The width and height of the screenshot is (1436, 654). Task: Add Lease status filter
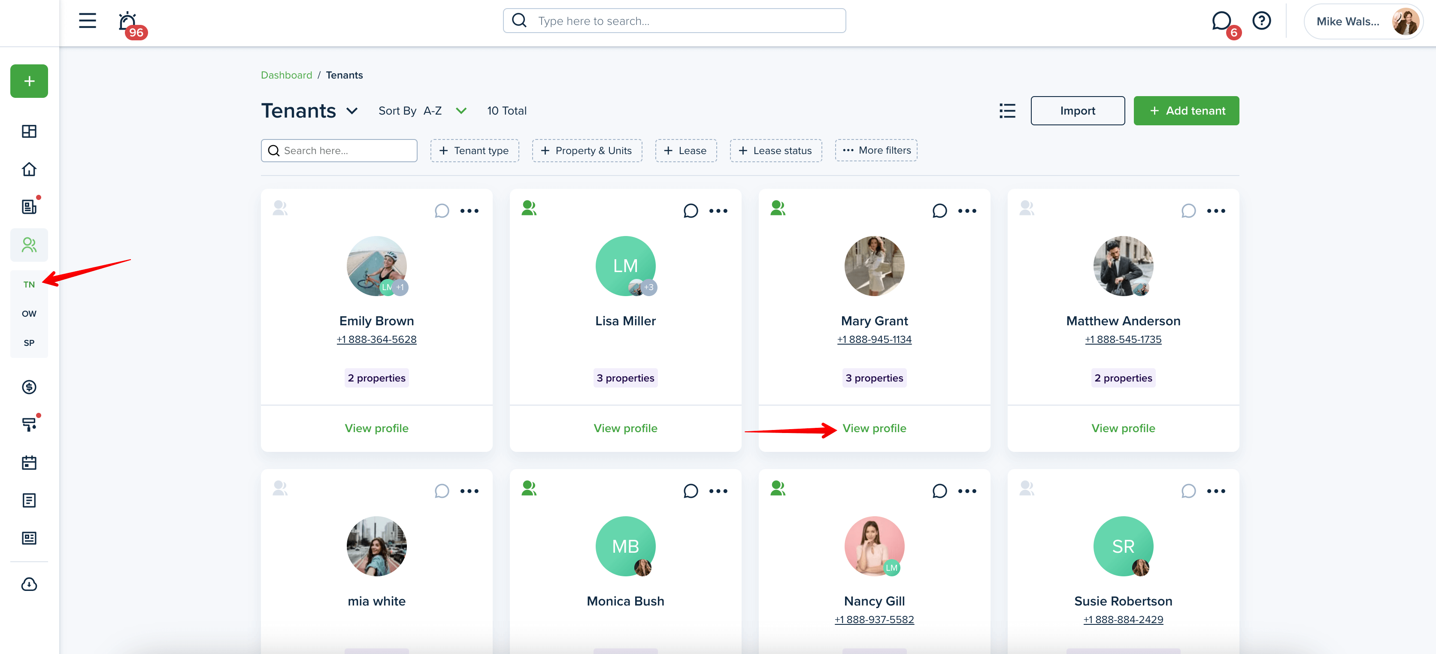776,151
